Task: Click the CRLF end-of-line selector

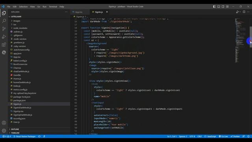Action: click(x=200, y=136)
